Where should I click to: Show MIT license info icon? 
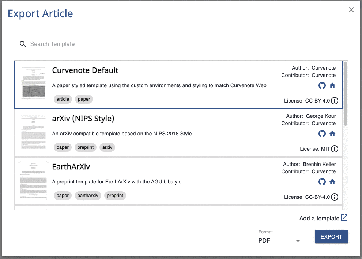pyautogui.click(x=335, y=149)
